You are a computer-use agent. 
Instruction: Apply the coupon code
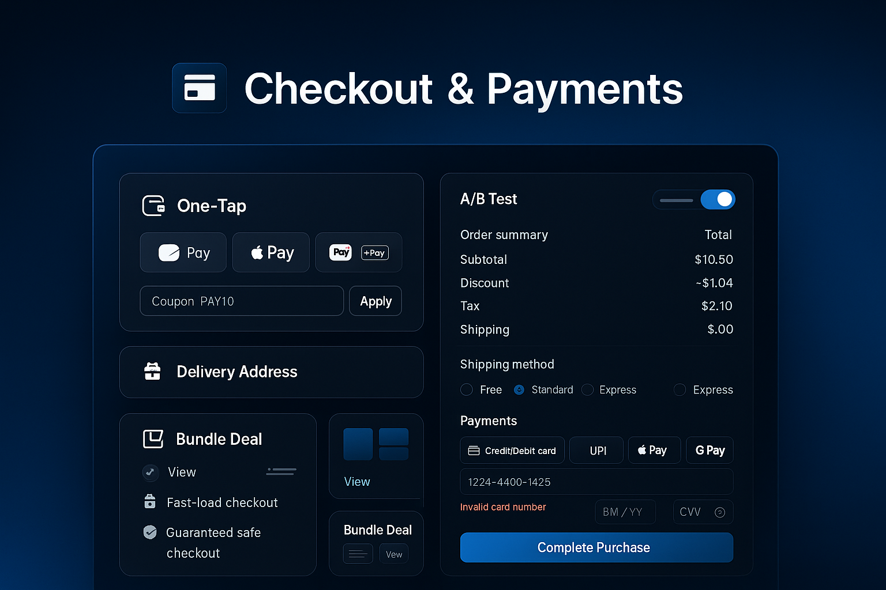(376, 301)
